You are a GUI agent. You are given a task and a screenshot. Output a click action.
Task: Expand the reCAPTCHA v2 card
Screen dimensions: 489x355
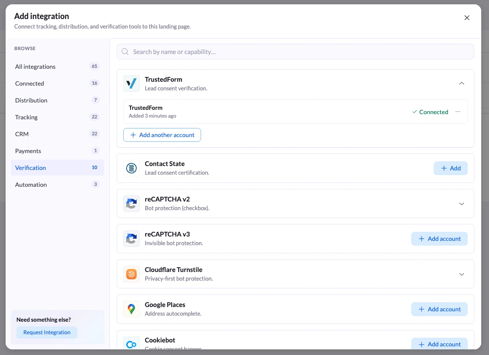point(462,204)
